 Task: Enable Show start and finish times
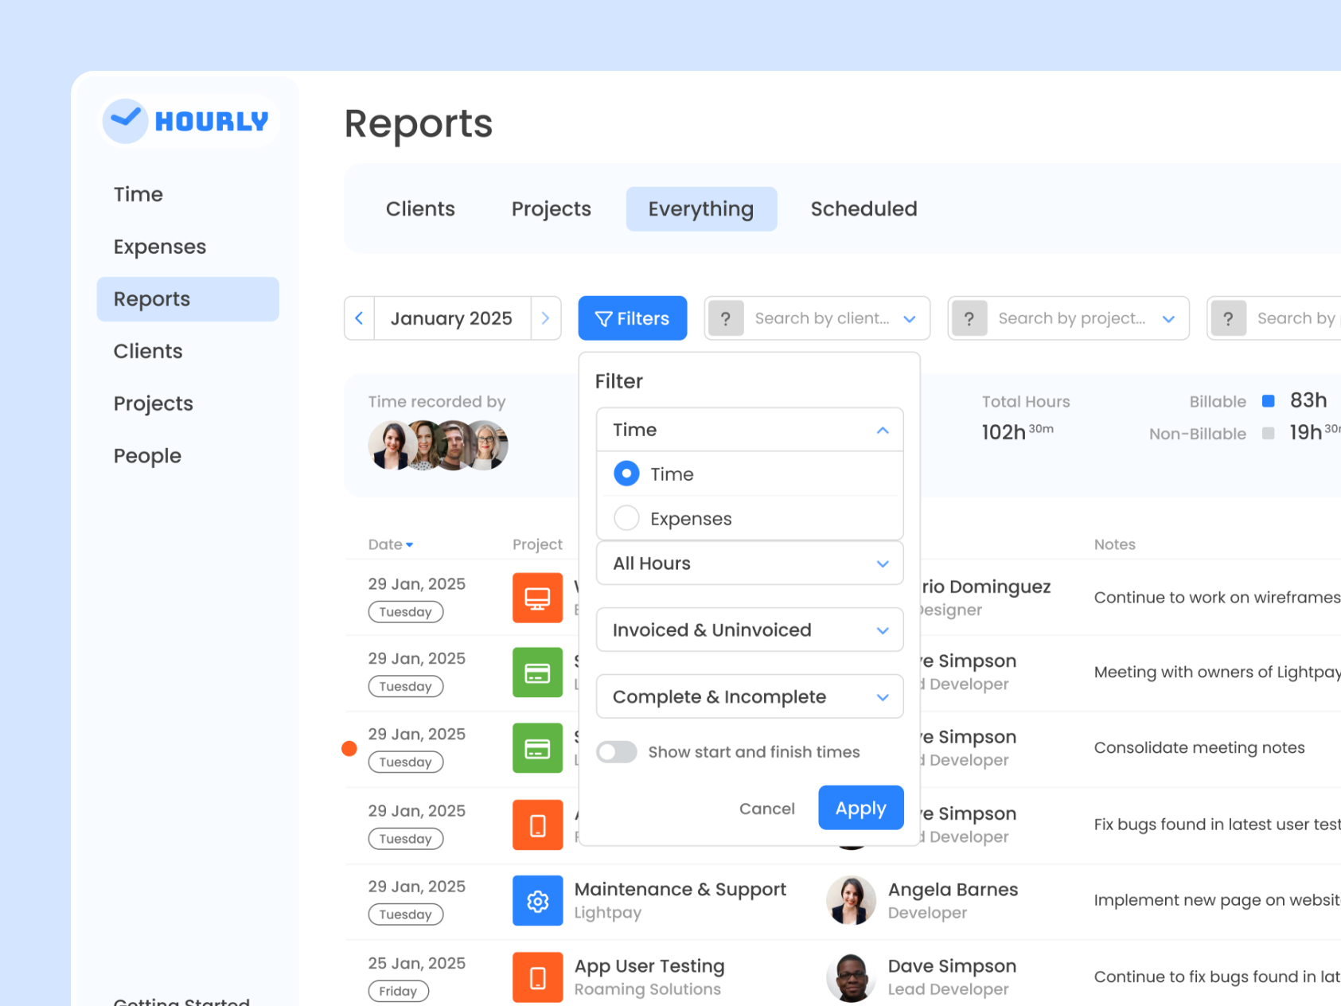[617, 751]
